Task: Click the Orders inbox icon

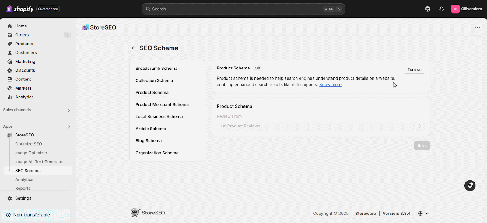Action: (x=10, y=35)
